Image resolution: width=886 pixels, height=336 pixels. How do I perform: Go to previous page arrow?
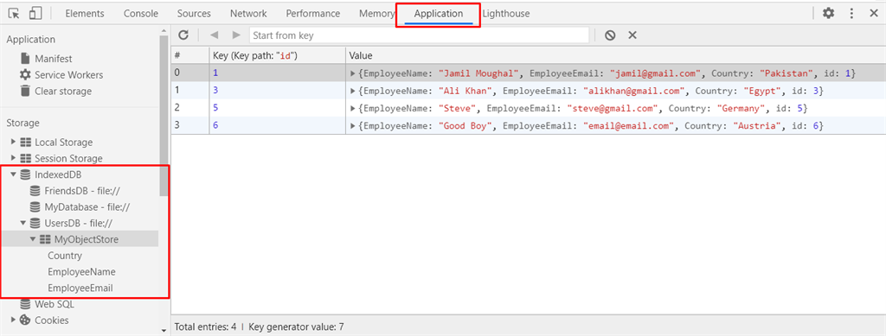(215, 35)
